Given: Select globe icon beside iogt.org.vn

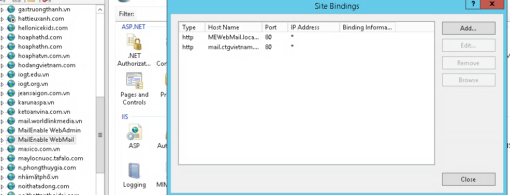Looking at the screenshot, I should pyautogui.click(x=11, y=84).
